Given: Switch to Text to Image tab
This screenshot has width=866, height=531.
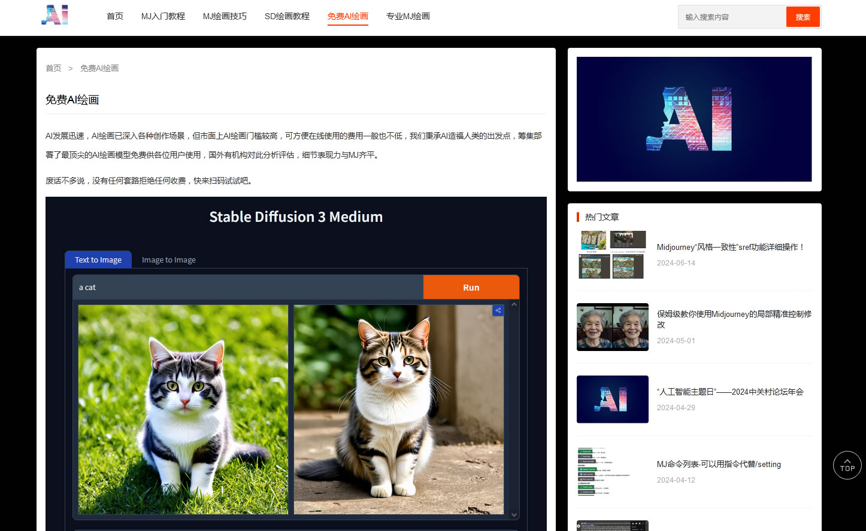Looking at the screenshot, I should pyautogui.click(x=98, y=260).
